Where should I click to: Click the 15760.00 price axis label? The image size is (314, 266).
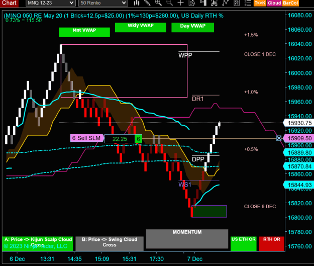click(x=300, y=246)
